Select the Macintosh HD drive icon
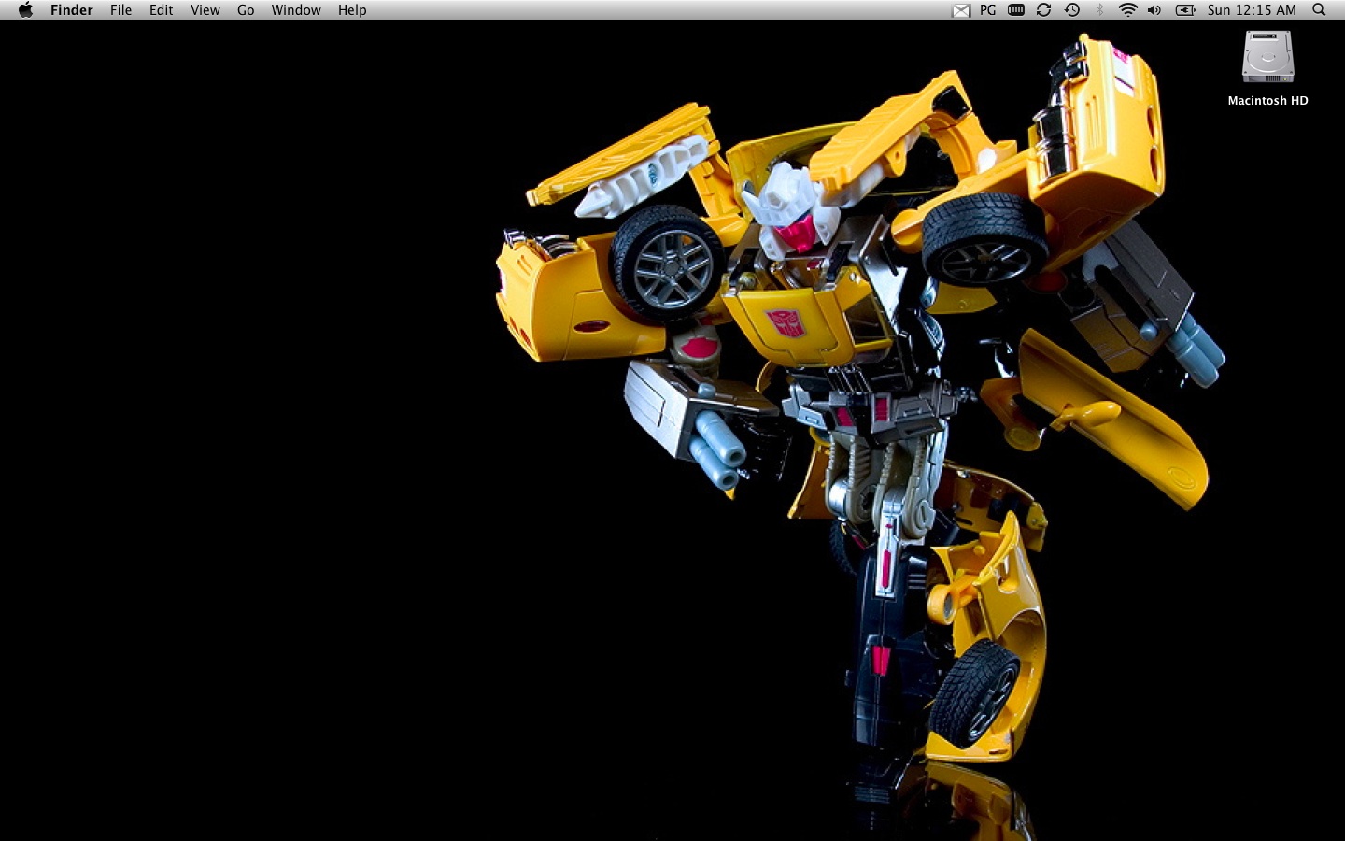The width and height of the screenshot is (1345, 841). (x=1267, y=57)
